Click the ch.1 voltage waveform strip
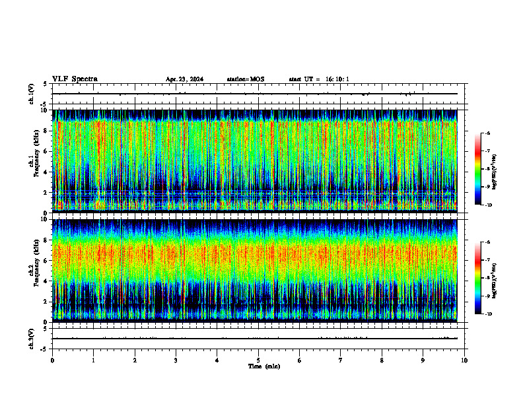Screen dimensions: 523x404 pos(258,94)
